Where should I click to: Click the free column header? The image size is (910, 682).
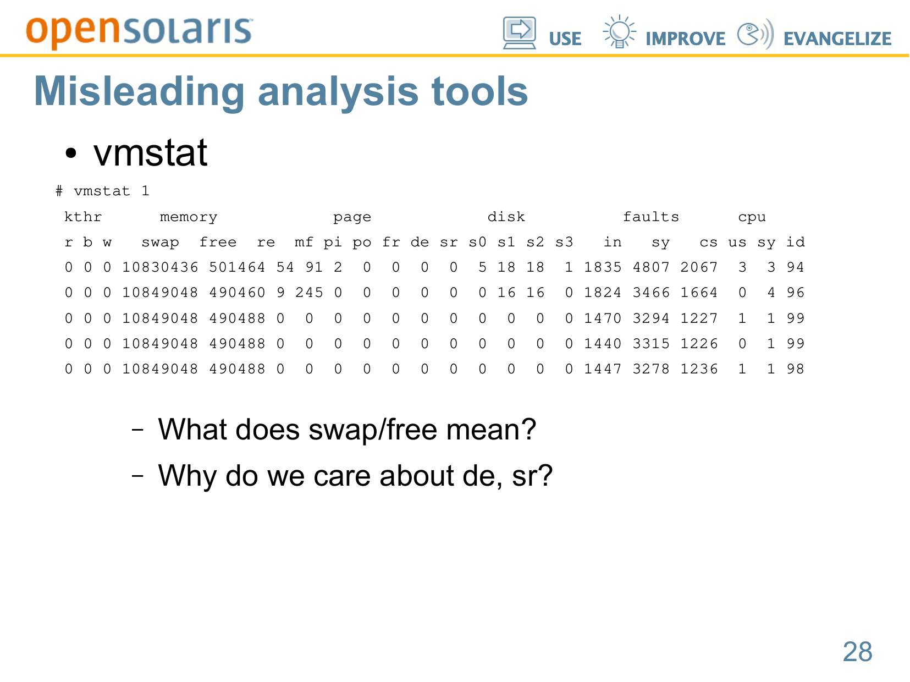tap(218, 242)
